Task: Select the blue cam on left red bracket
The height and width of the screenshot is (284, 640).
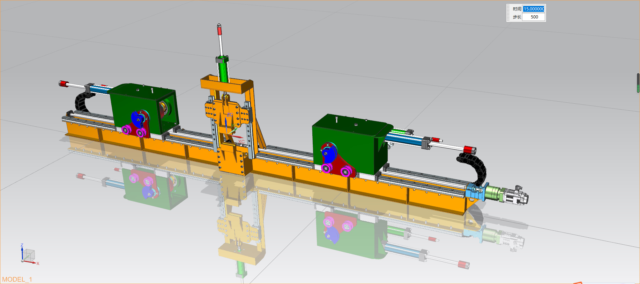Action: (138, 119)
